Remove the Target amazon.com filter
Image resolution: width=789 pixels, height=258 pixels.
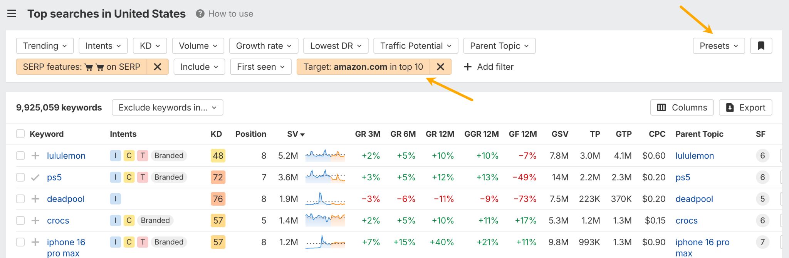pyautogui.click(x=440, y=67)
